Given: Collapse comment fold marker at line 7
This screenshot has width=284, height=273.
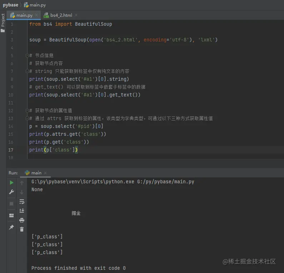Looking at the screenshot, I should 27,71.
